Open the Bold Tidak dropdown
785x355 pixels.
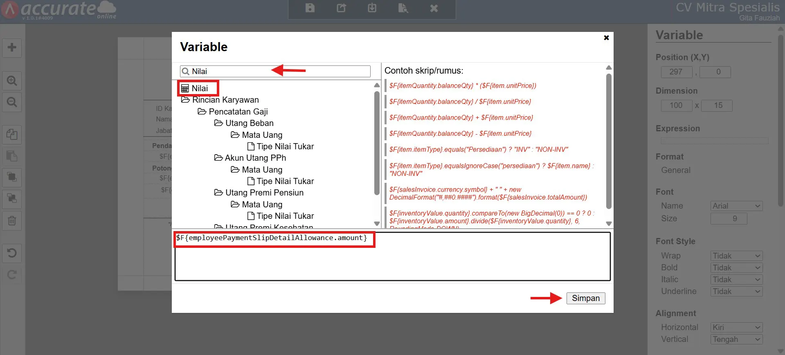(x=737, y=268)
